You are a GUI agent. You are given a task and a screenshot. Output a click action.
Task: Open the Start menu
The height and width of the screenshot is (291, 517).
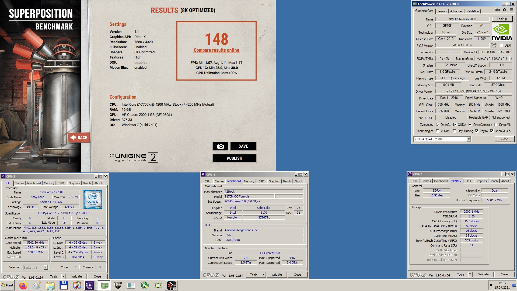(8, 285)
